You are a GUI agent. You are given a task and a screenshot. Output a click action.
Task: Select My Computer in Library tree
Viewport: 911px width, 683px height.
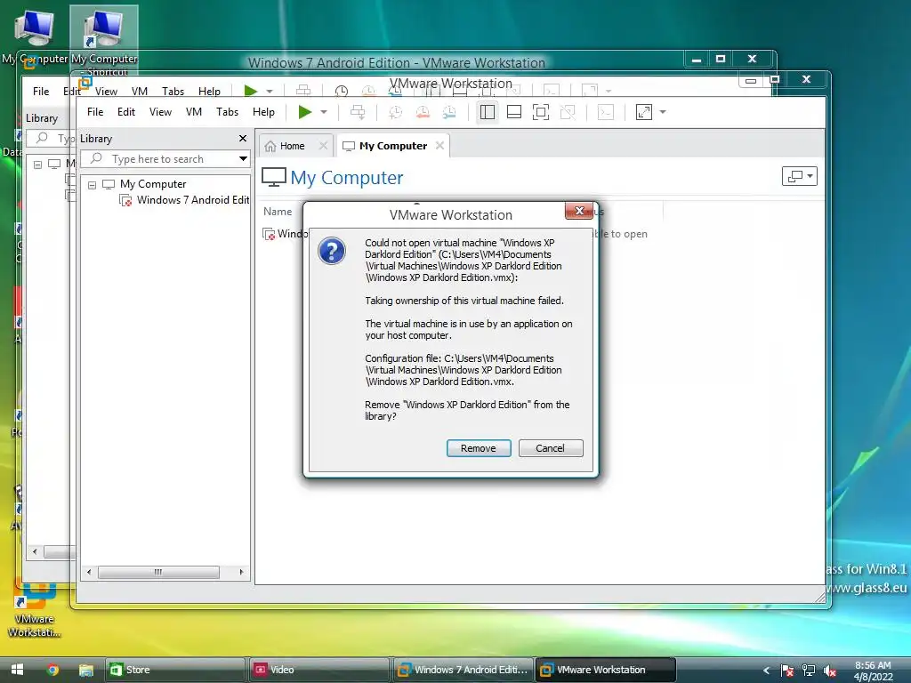[x=153, y=184]
